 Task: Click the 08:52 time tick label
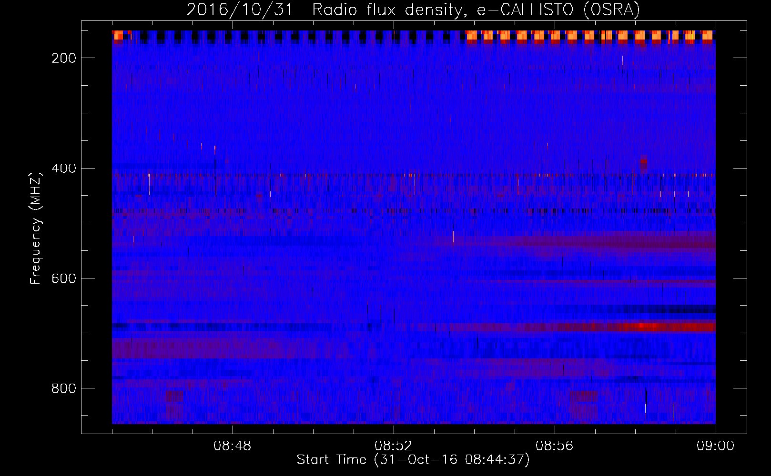(394, 446)
